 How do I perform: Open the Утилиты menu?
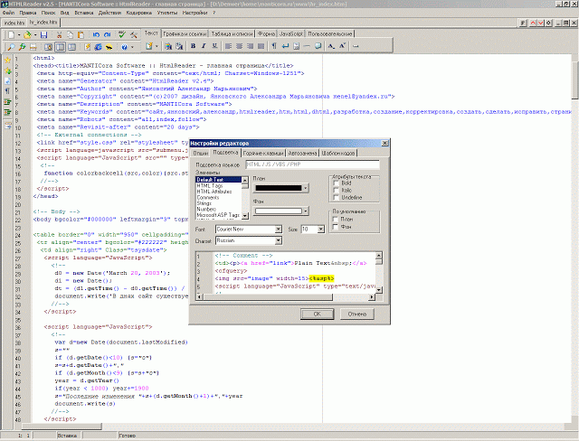pos(167,13)
